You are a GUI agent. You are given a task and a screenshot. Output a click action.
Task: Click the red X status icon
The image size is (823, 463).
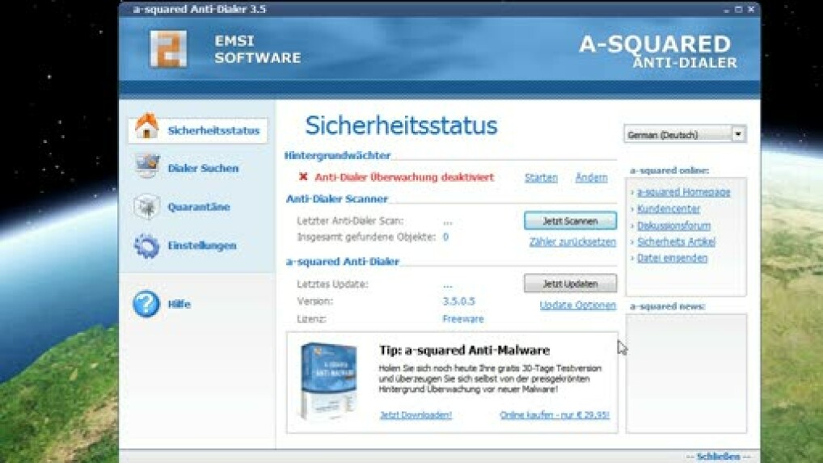pyautogui.click(x=303, y=177)
